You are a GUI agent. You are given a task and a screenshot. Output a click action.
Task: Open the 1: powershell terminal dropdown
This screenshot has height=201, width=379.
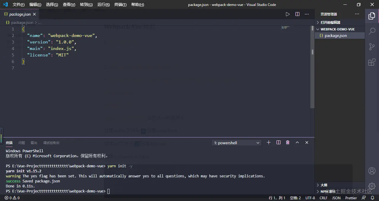236,143
